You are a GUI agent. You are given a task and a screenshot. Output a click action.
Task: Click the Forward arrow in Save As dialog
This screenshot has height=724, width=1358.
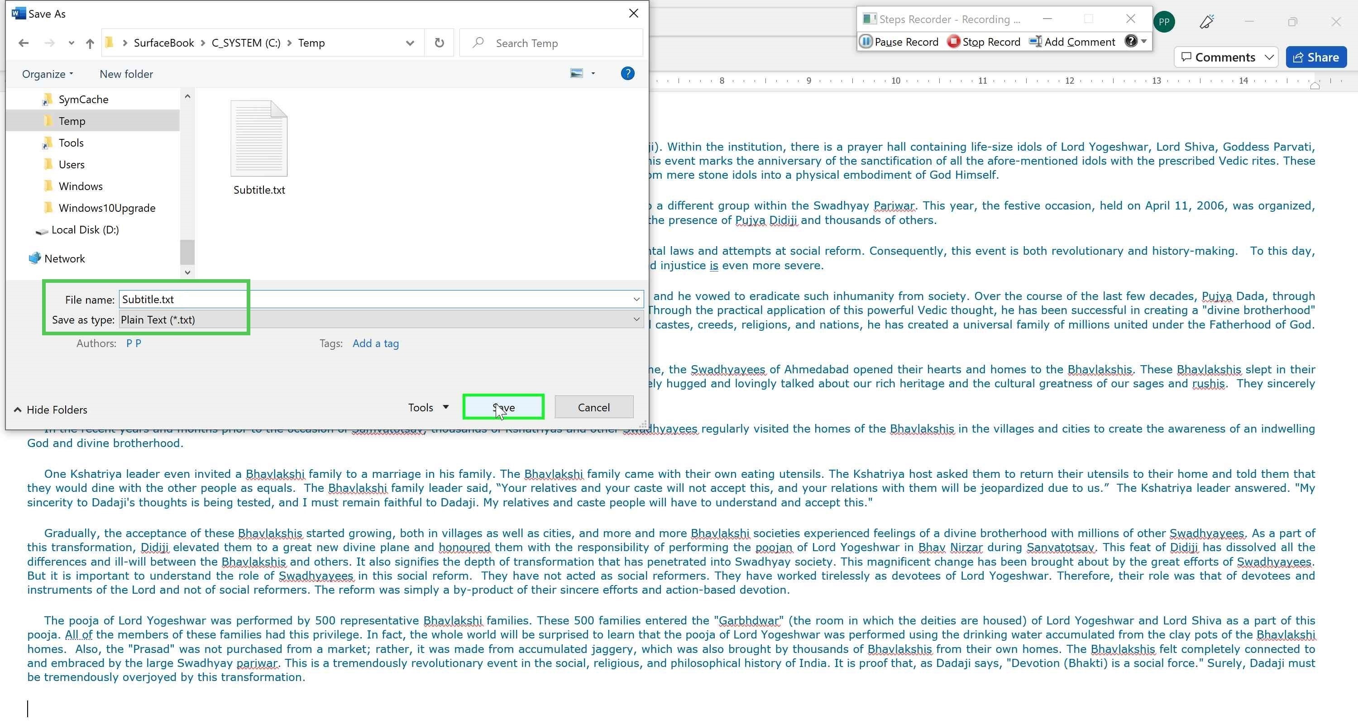pos(49,43)
